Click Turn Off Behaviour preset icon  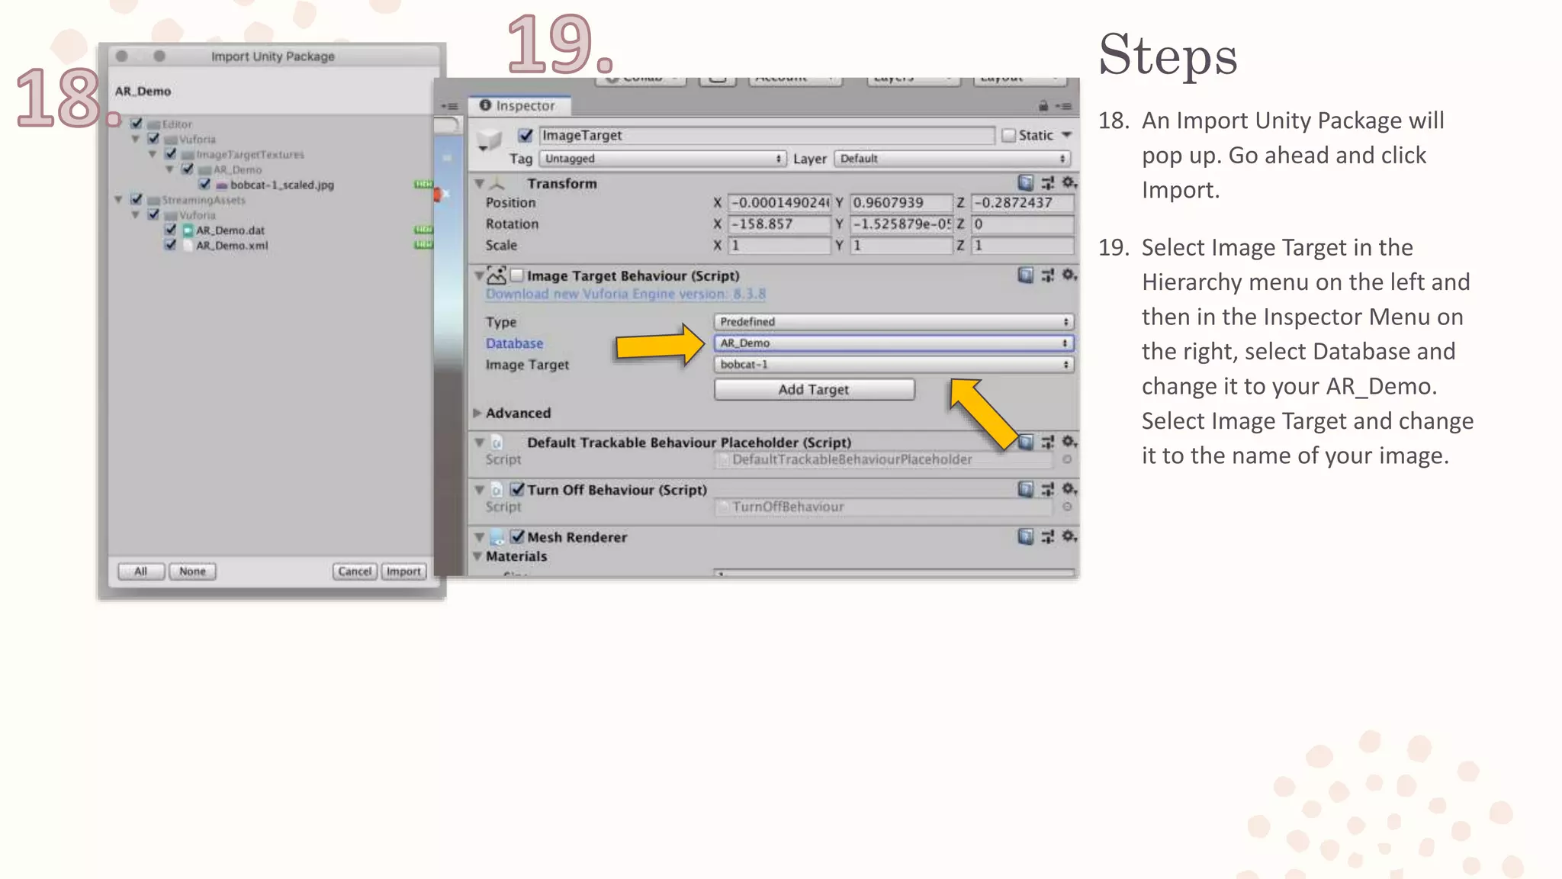(x=1047, y=489)
